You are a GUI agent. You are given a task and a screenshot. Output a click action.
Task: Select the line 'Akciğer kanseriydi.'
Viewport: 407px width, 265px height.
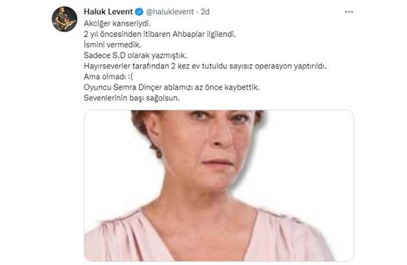click(x=117, y=24)
